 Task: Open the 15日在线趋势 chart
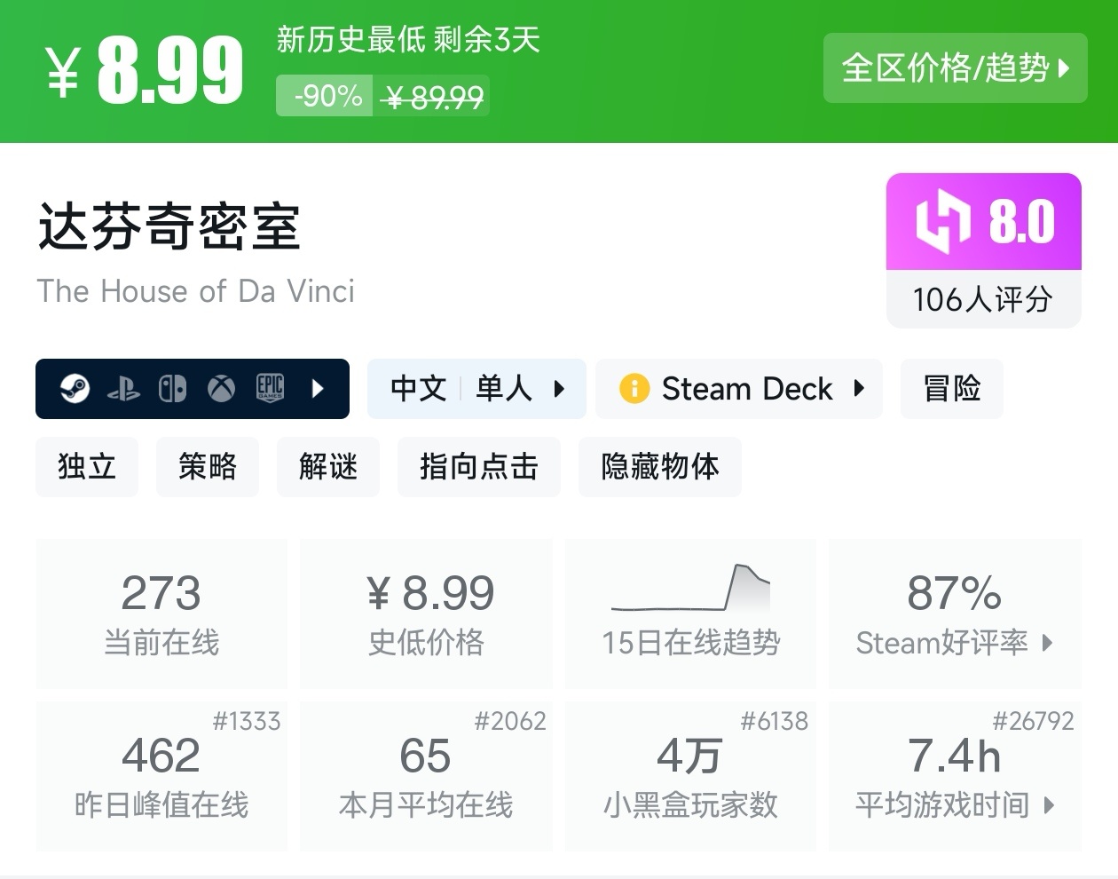(690, 613)
